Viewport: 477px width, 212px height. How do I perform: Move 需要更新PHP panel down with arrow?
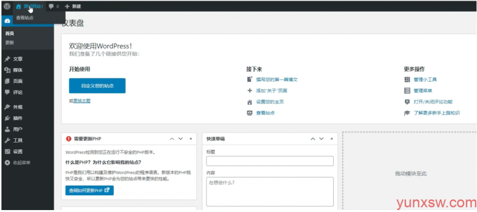[x=181, y=139]
